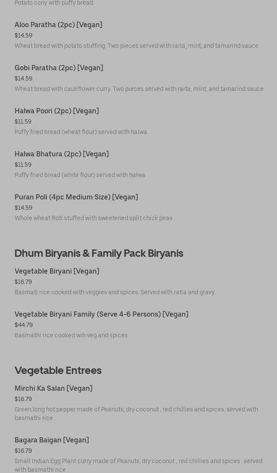The height and width of the screenshot is (473, 277).
Task: Click the Halwa Poori $11.59 price
Action: tap(23, 122)
